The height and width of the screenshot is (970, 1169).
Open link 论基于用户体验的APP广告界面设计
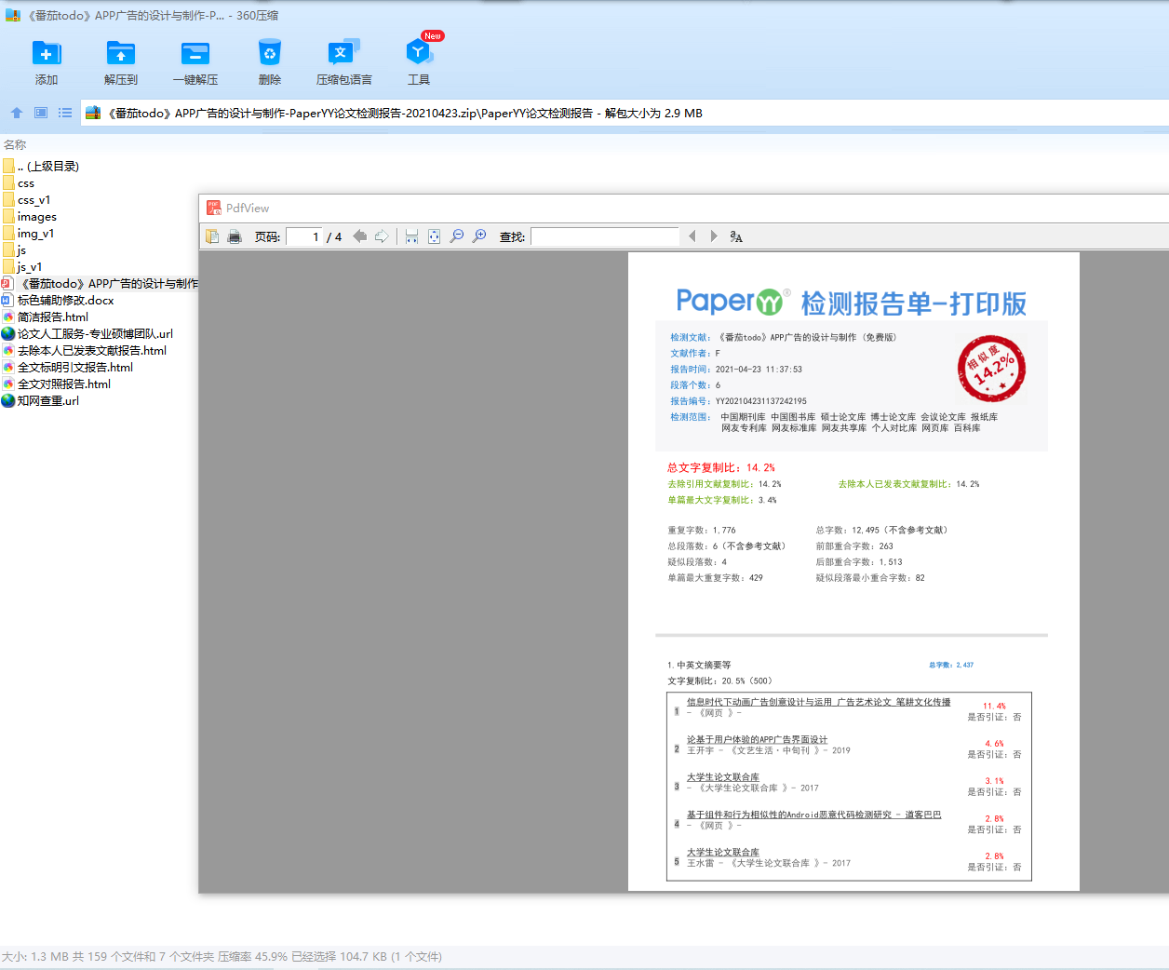(x=757, y=739)
